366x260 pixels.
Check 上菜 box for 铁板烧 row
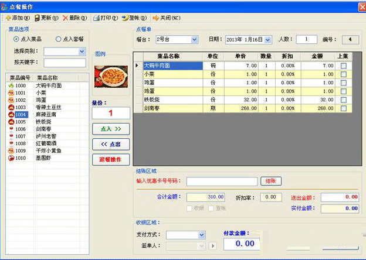(x=343, y=100)
